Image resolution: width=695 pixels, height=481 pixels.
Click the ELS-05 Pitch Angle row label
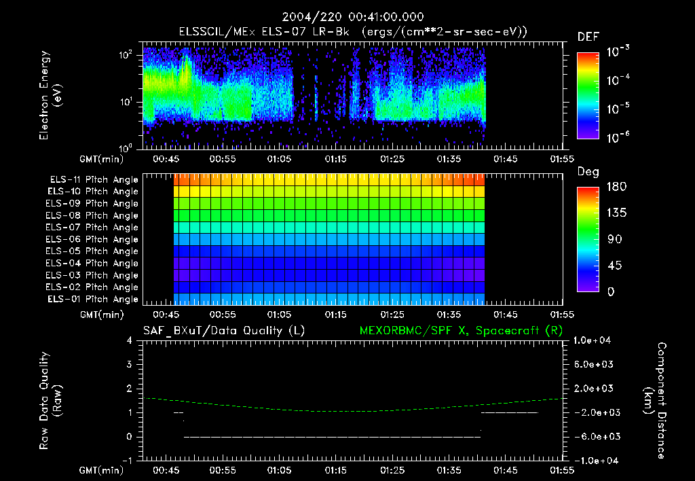[92, 251]
